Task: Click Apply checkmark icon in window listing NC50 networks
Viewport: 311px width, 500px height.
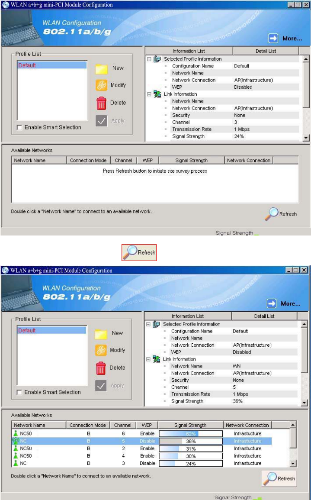Action: click(x=101, y=386)
